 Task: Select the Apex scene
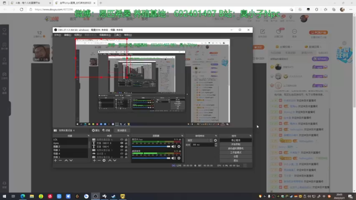[x=70, y=143]
